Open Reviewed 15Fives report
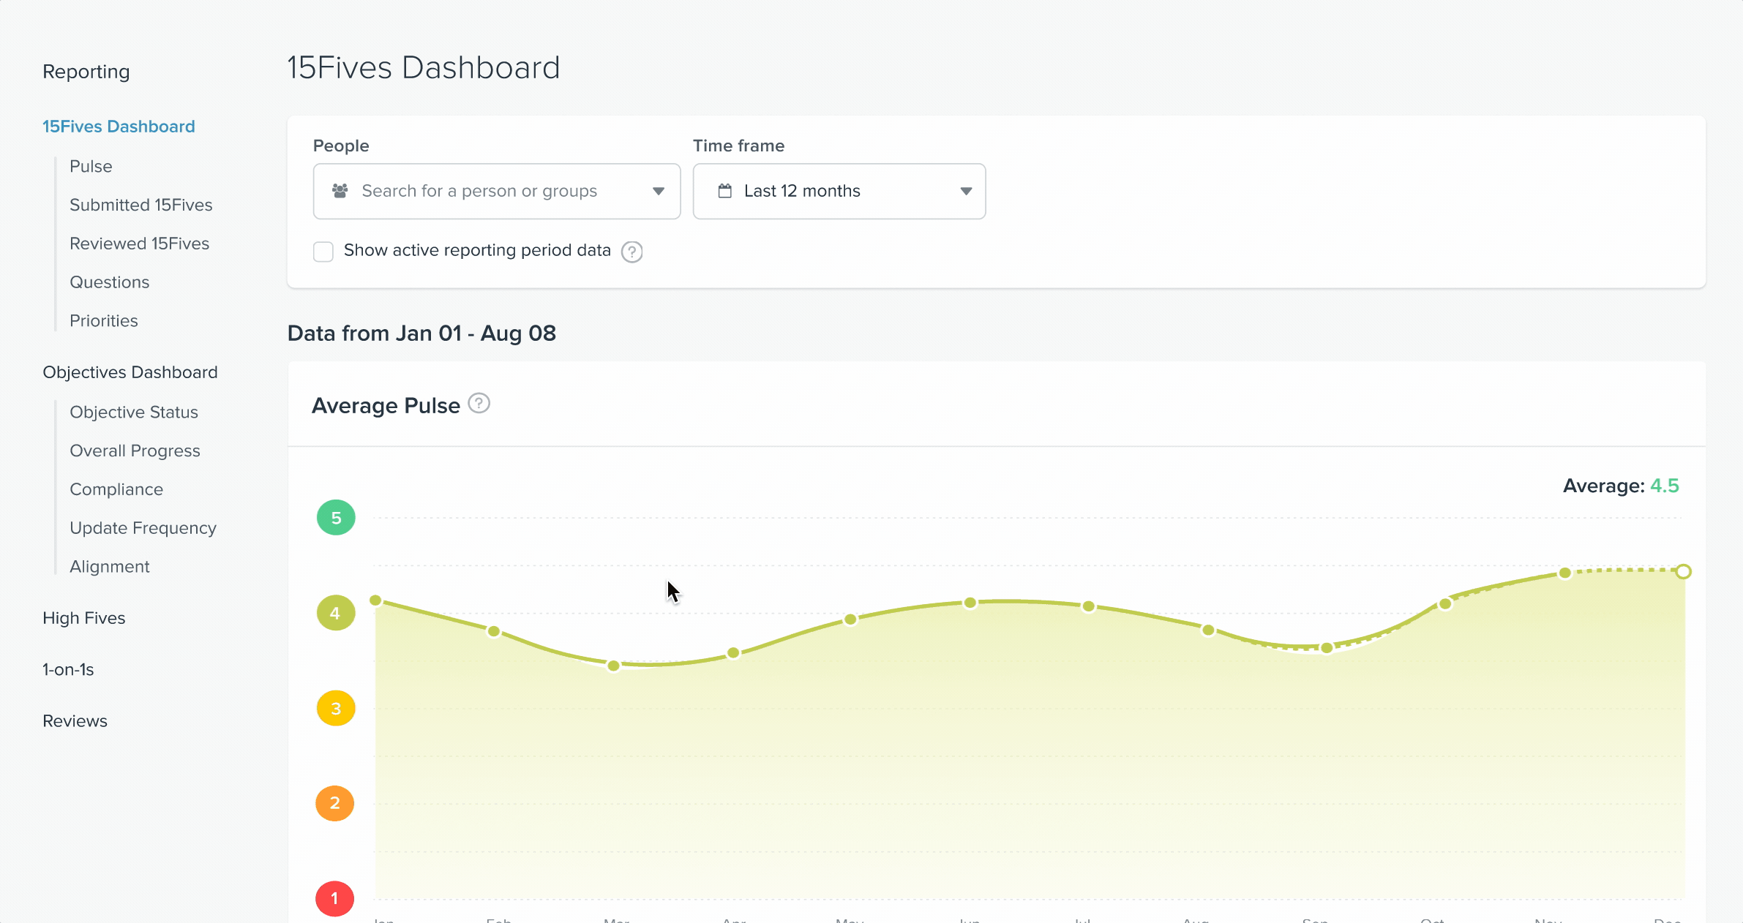This screenshot has height=923, width=1743. [x=140, y=244]
